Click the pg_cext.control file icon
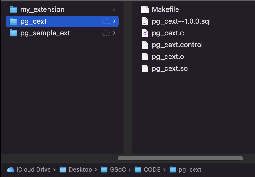Screen dimensions: 255x177 [x=145, y=45]
